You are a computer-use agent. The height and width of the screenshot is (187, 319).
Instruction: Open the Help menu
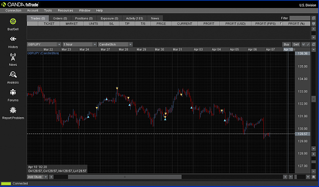coord(100,10)
